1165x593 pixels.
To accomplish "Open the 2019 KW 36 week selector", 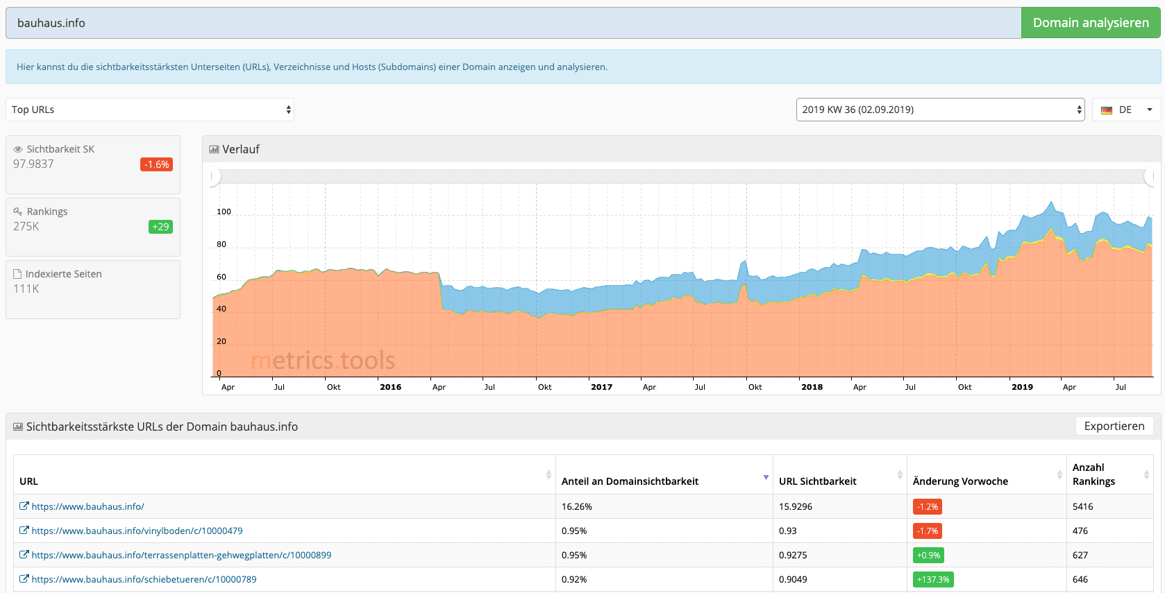I will 940,110.
